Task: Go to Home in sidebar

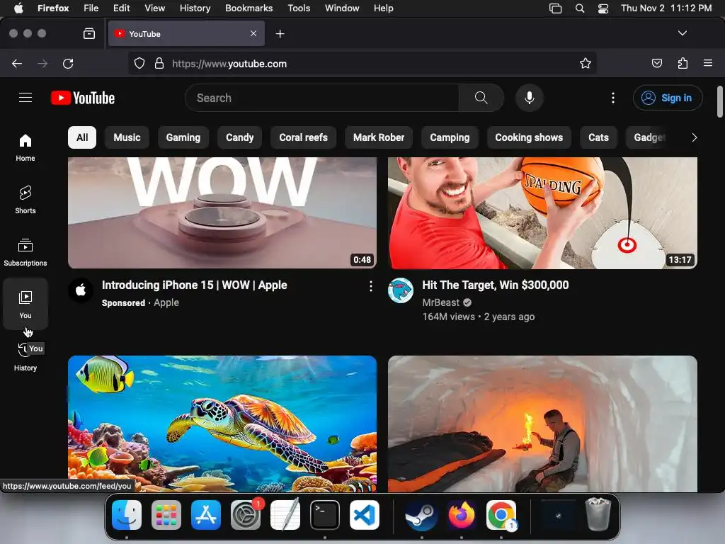Action: 25,147
